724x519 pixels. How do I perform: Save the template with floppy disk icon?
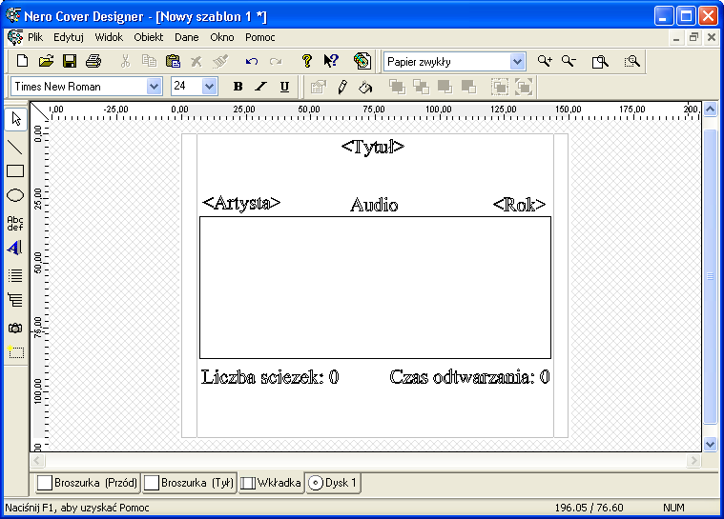pyautogui.click(x=70, y=61)
